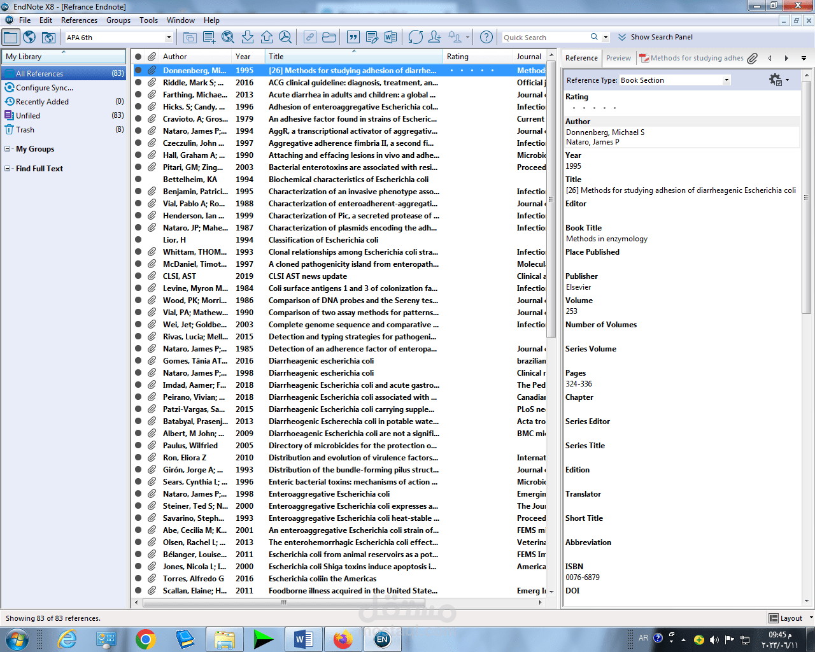
Task: Open the Online Search tool
Action: tap(228, 37)
